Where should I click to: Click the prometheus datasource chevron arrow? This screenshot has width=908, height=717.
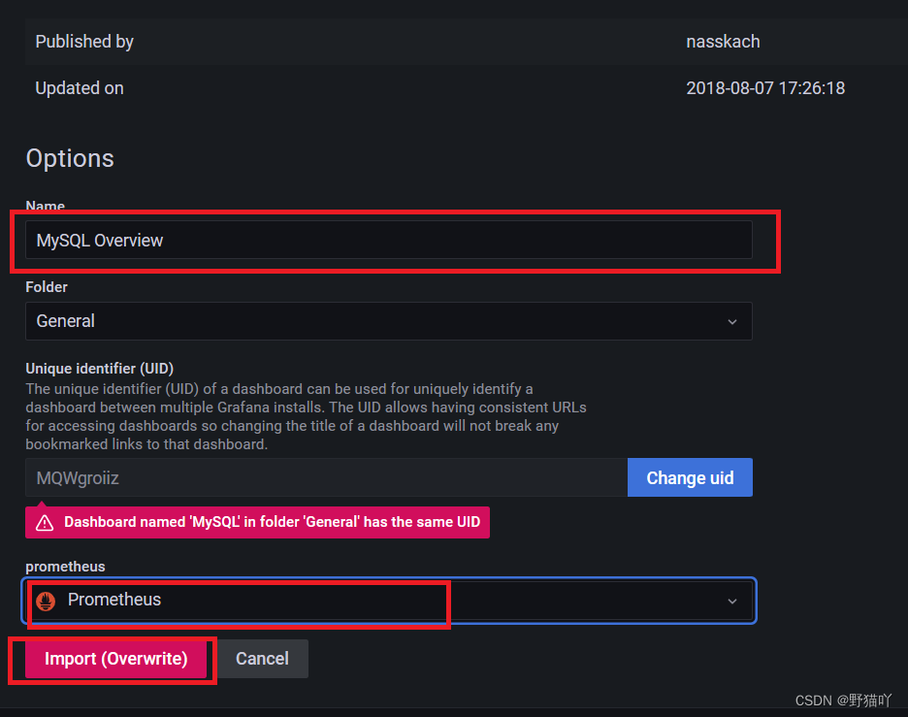point(732,602)
